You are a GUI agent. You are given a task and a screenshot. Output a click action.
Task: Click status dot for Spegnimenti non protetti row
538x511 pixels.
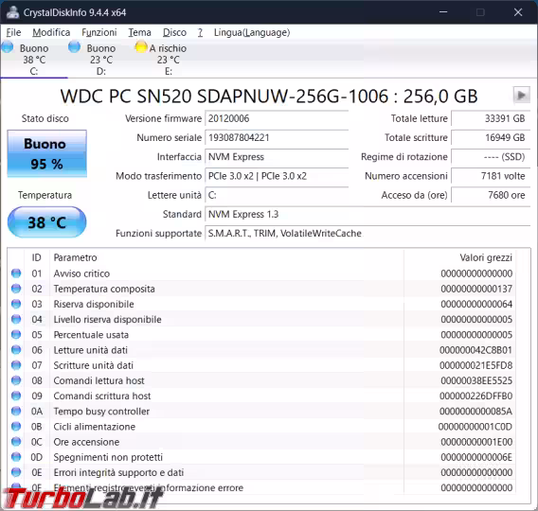[x=16, y=457]
